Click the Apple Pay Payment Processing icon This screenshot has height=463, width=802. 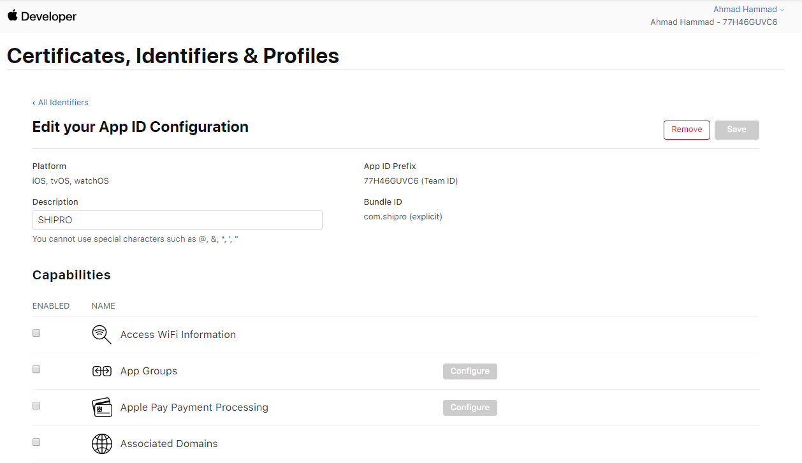pyautogui.click(x=102, y=408)
